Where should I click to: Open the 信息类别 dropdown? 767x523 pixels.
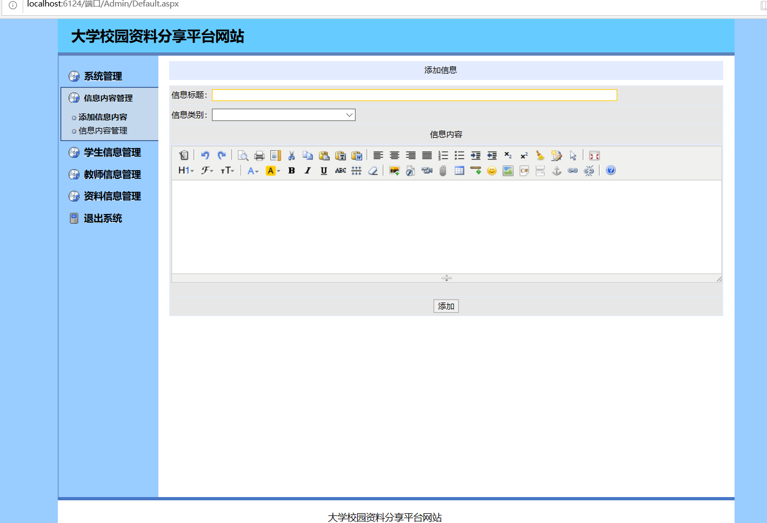[284, 115]
